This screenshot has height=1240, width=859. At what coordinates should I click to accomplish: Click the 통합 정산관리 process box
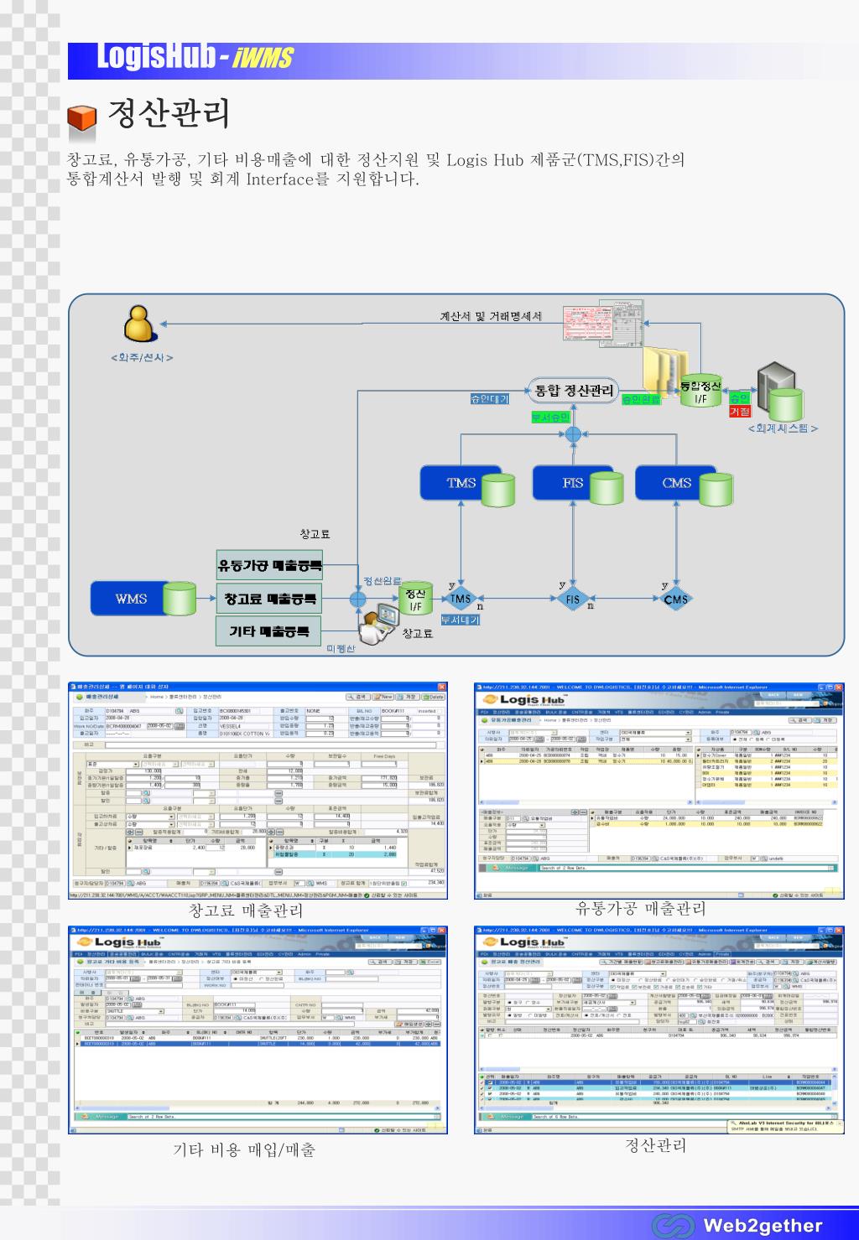pyautogui.click(x=574, y=390)
